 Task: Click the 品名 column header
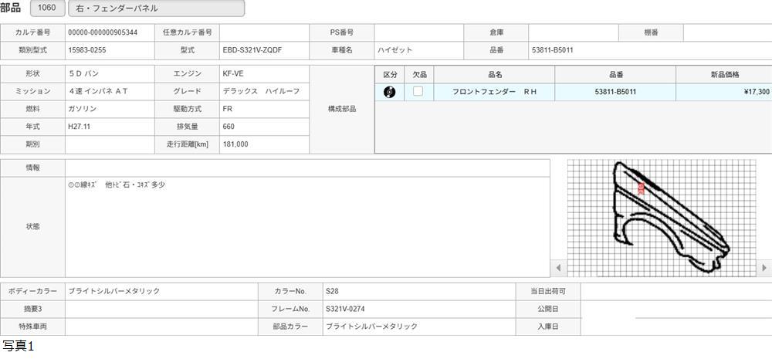pyautogui.click(x=494, y=74)
